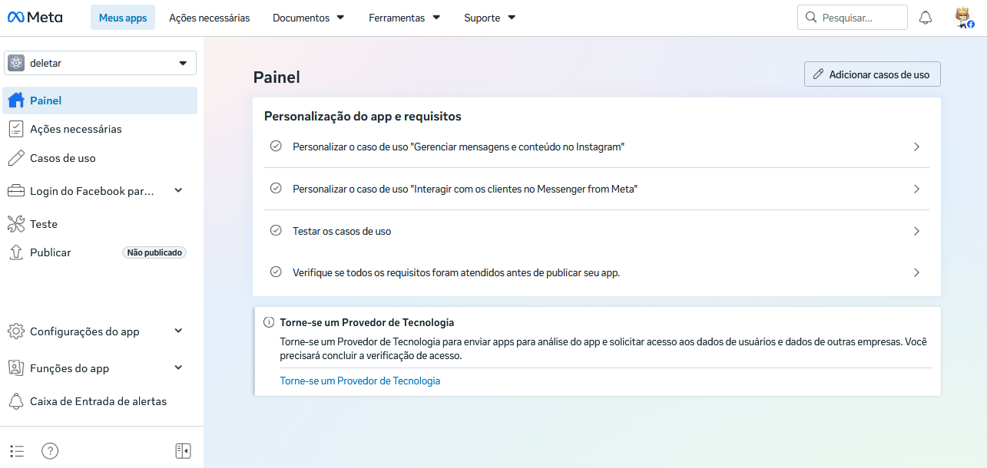Open the deletar app selector dropdown
The image size is (987, 468).
(x=101, y=63)
